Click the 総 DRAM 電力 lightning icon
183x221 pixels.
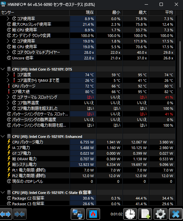[x=9, y=159]
